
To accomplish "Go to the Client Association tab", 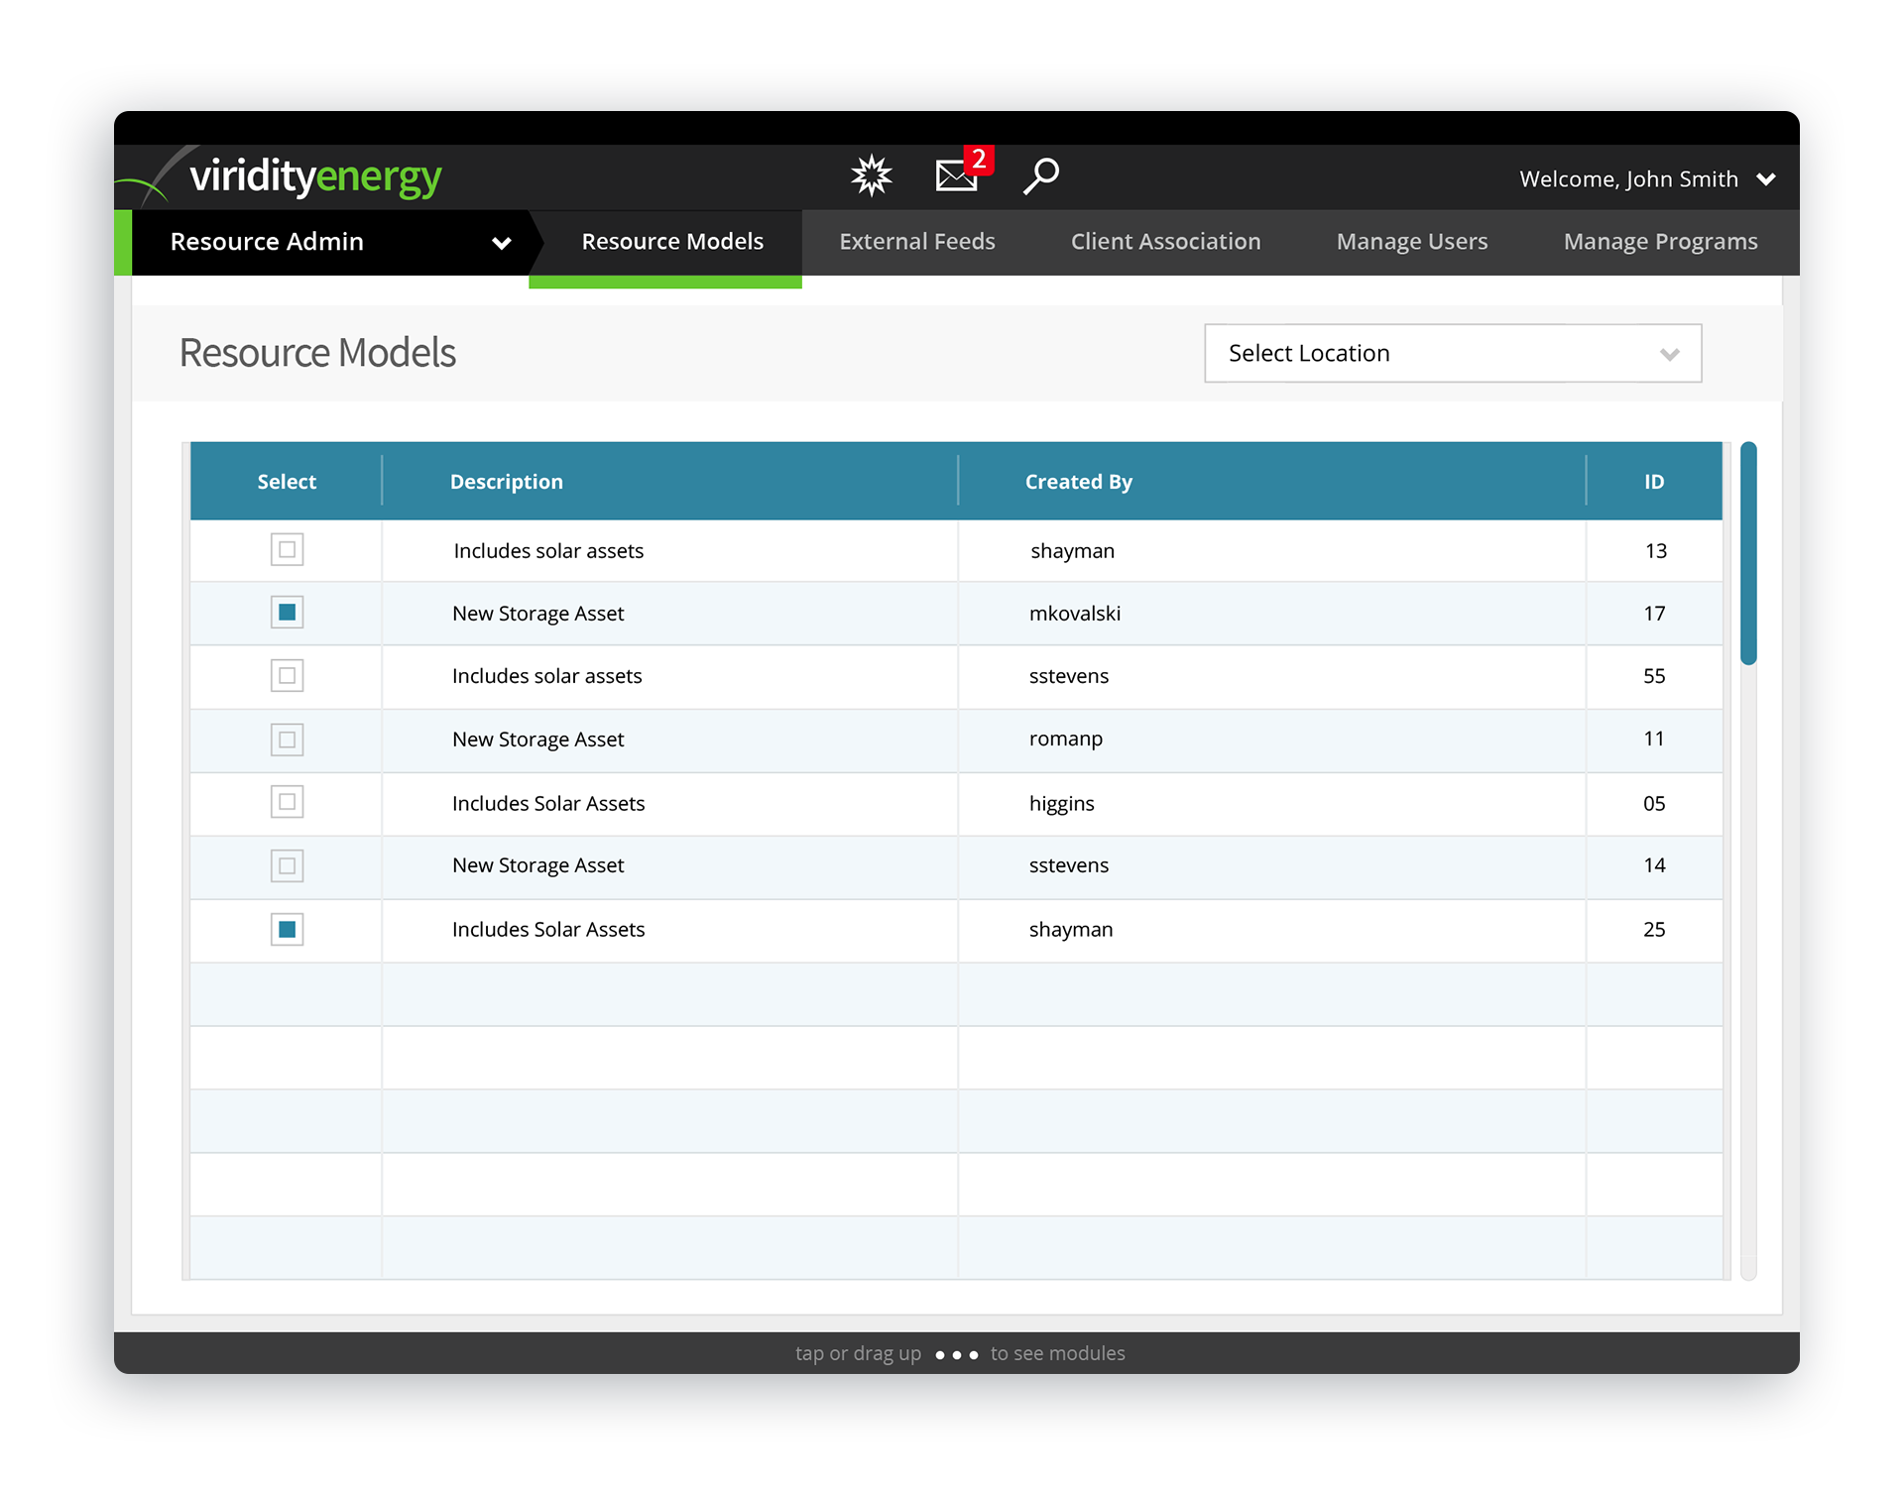I will click(x=1165, y=242).
